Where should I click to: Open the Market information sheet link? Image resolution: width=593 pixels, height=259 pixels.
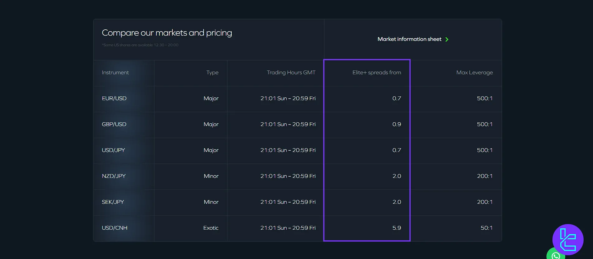pyautogui.click(x=409, y=39)
